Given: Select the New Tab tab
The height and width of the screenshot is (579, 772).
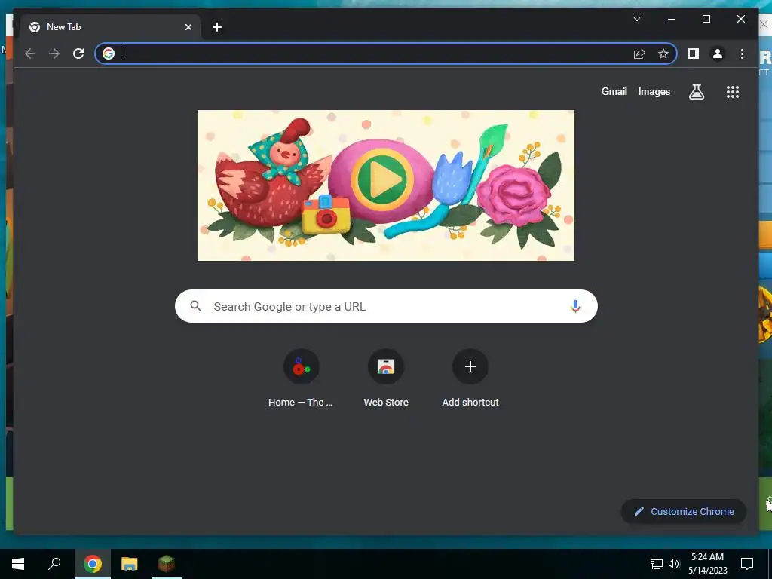Looking at the screenshot, I should pos(110,27).
